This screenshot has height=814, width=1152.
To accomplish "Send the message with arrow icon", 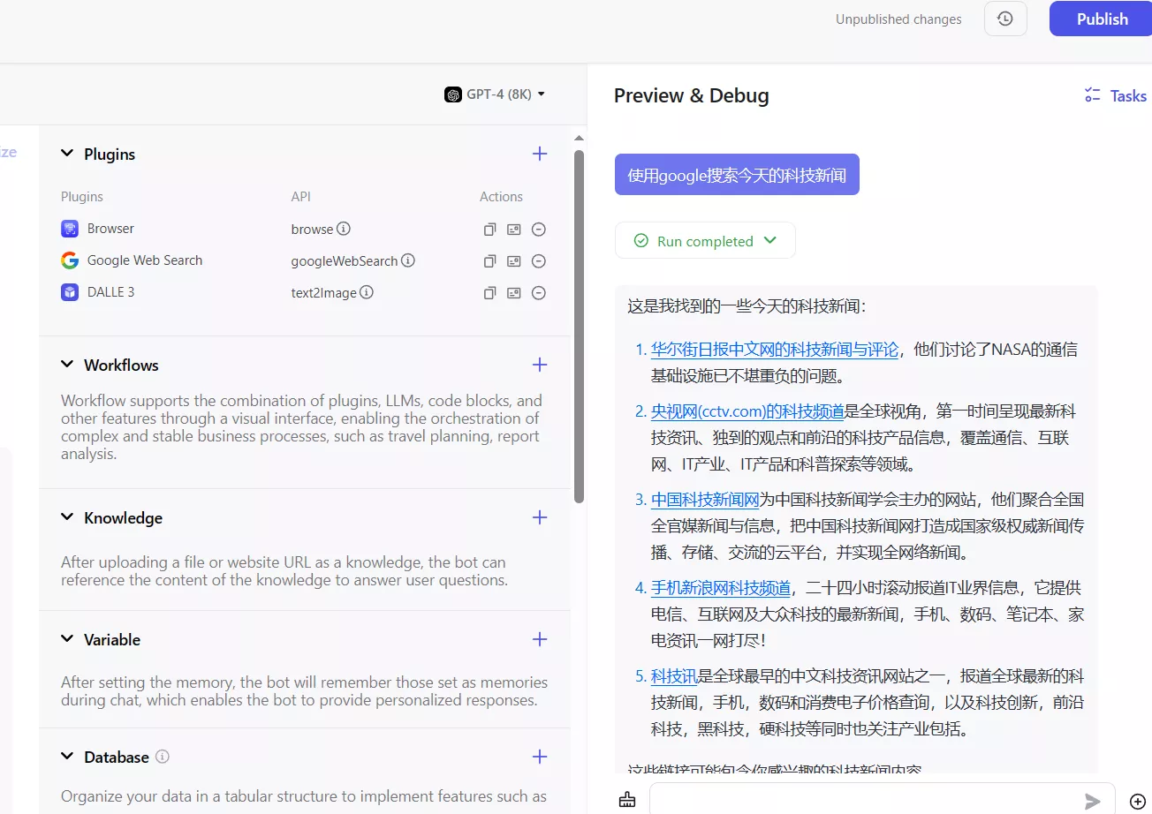I will tap(1093, 801).
